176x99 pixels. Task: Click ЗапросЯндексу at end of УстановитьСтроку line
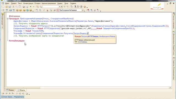tap(81, 33)
